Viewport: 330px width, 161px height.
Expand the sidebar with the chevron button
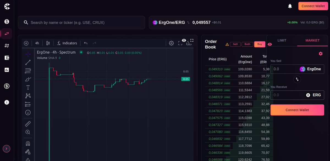coord(7,149)
